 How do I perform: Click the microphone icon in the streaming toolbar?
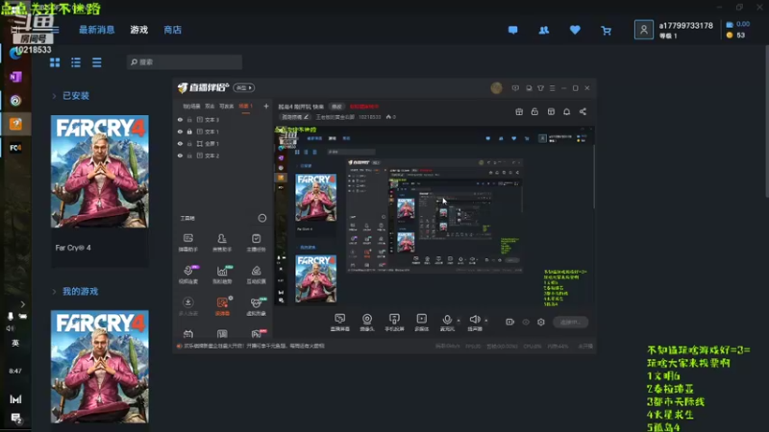pos(447,322)
